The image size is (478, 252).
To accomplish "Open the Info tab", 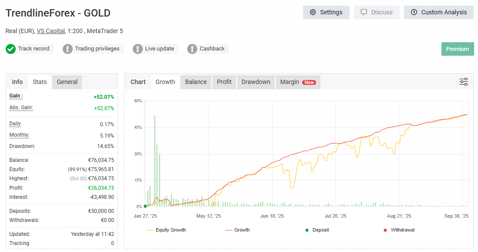I will tap(17, 82).
